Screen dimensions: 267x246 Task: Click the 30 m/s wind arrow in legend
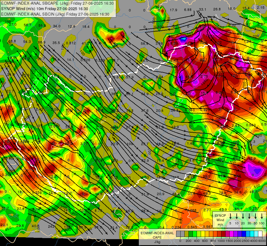249,216
